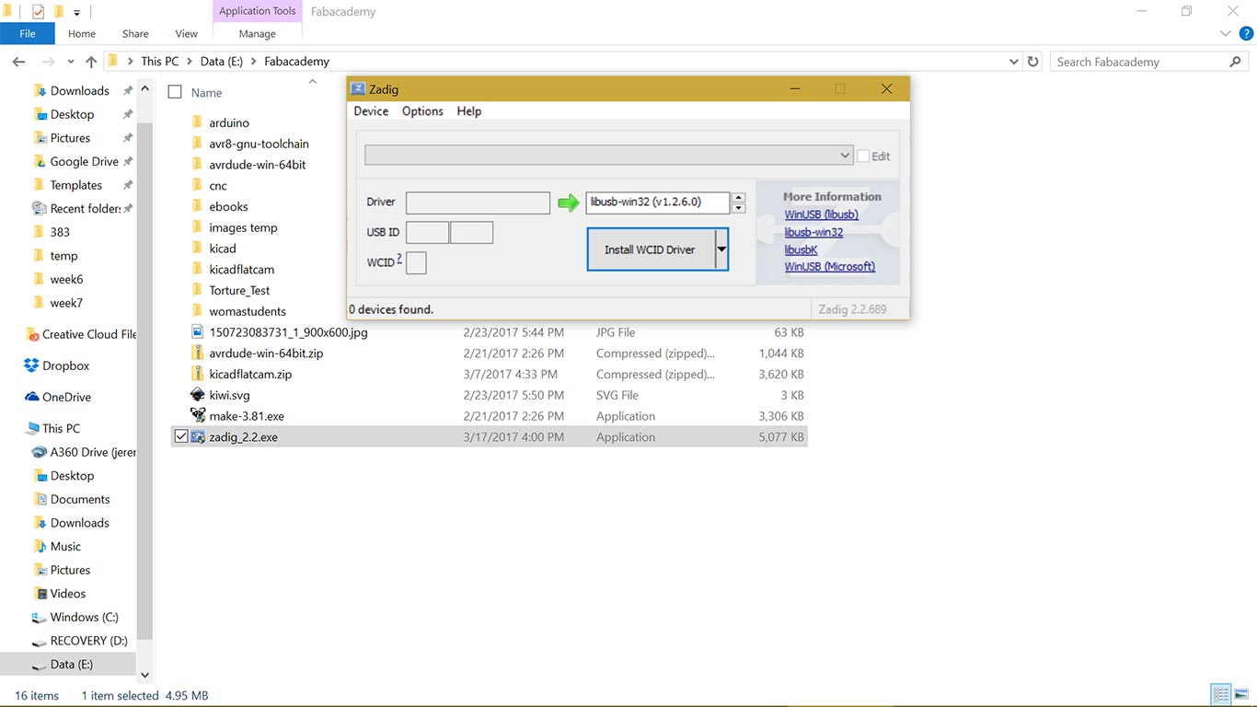
Task: Open the Options menu in Zadig
Action: point(422,111)
